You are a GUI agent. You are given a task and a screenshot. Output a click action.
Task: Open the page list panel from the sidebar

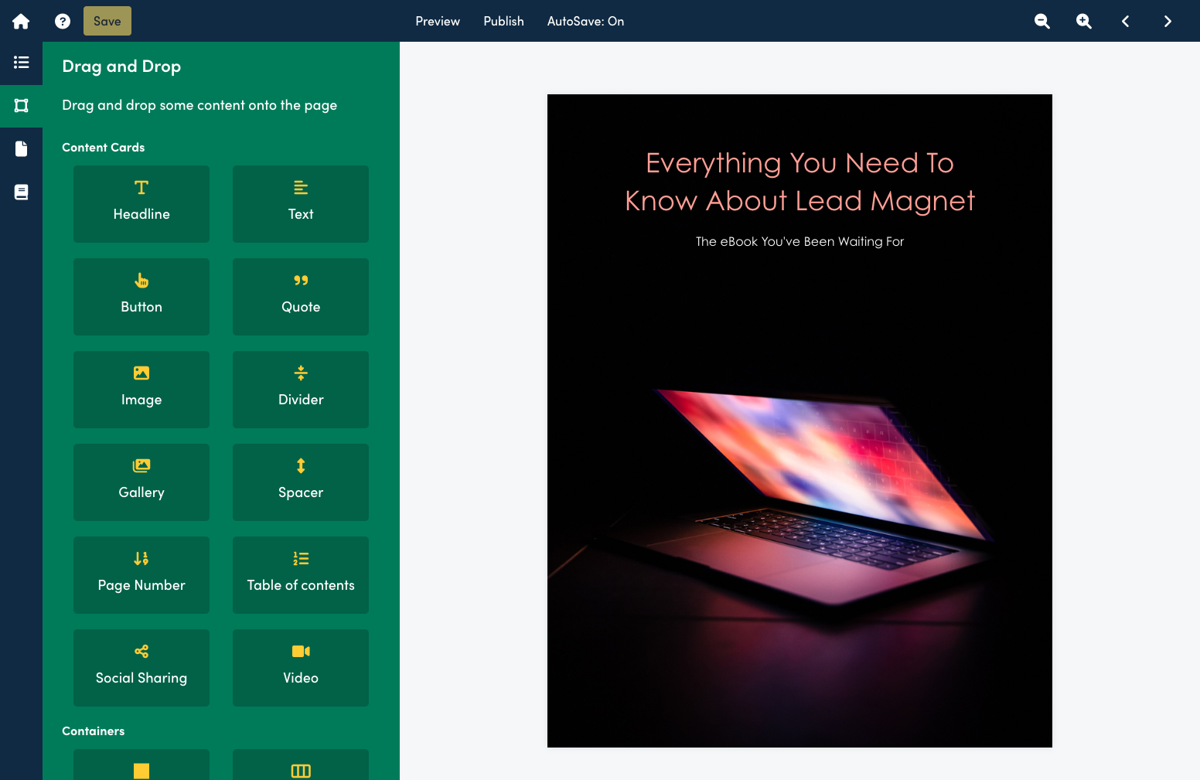click(x=21, y=63)
